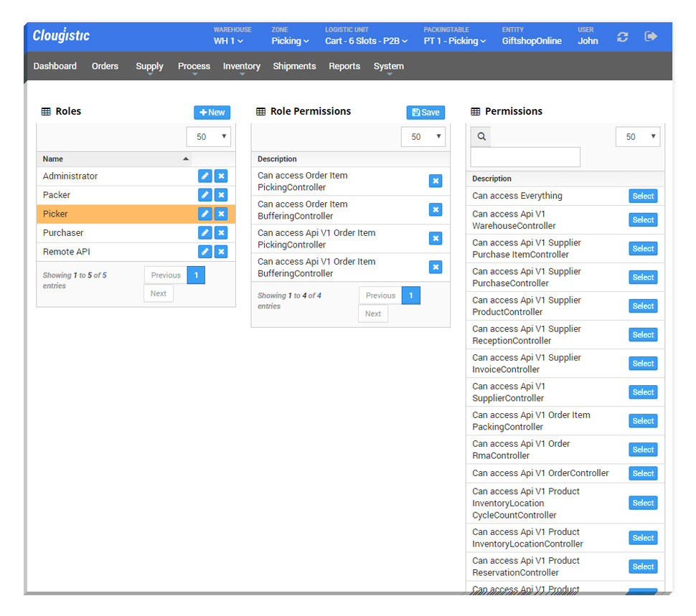Image resolution: width=696 pixels, height=616 pixels.
Task: Open the Logistic Unit Cart dropdown
Action: (366, 41)
